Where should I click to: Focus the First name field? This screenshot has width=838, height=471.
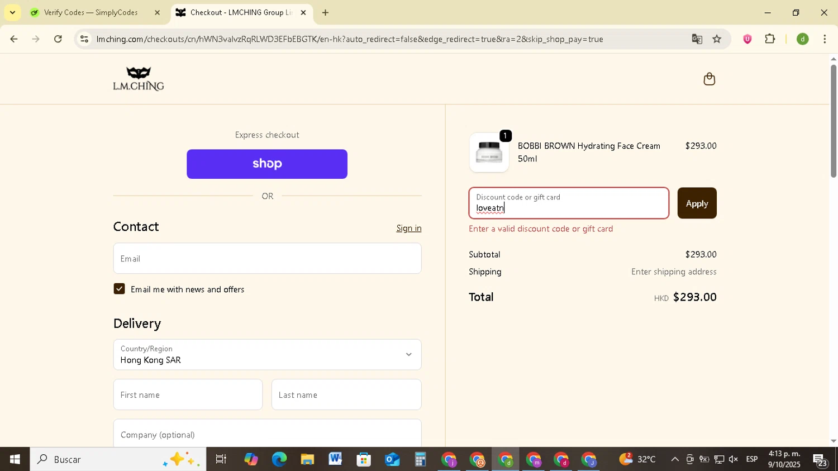click(x=188, y=395)
